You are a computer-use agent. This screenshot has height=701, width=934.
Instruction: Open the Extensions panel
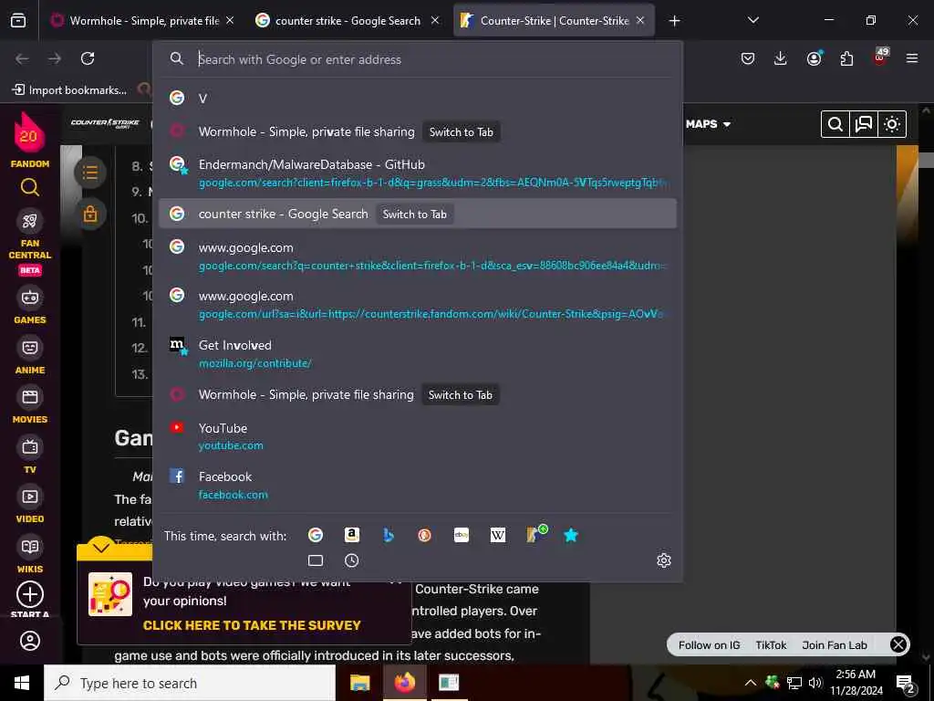pos(846,58)
